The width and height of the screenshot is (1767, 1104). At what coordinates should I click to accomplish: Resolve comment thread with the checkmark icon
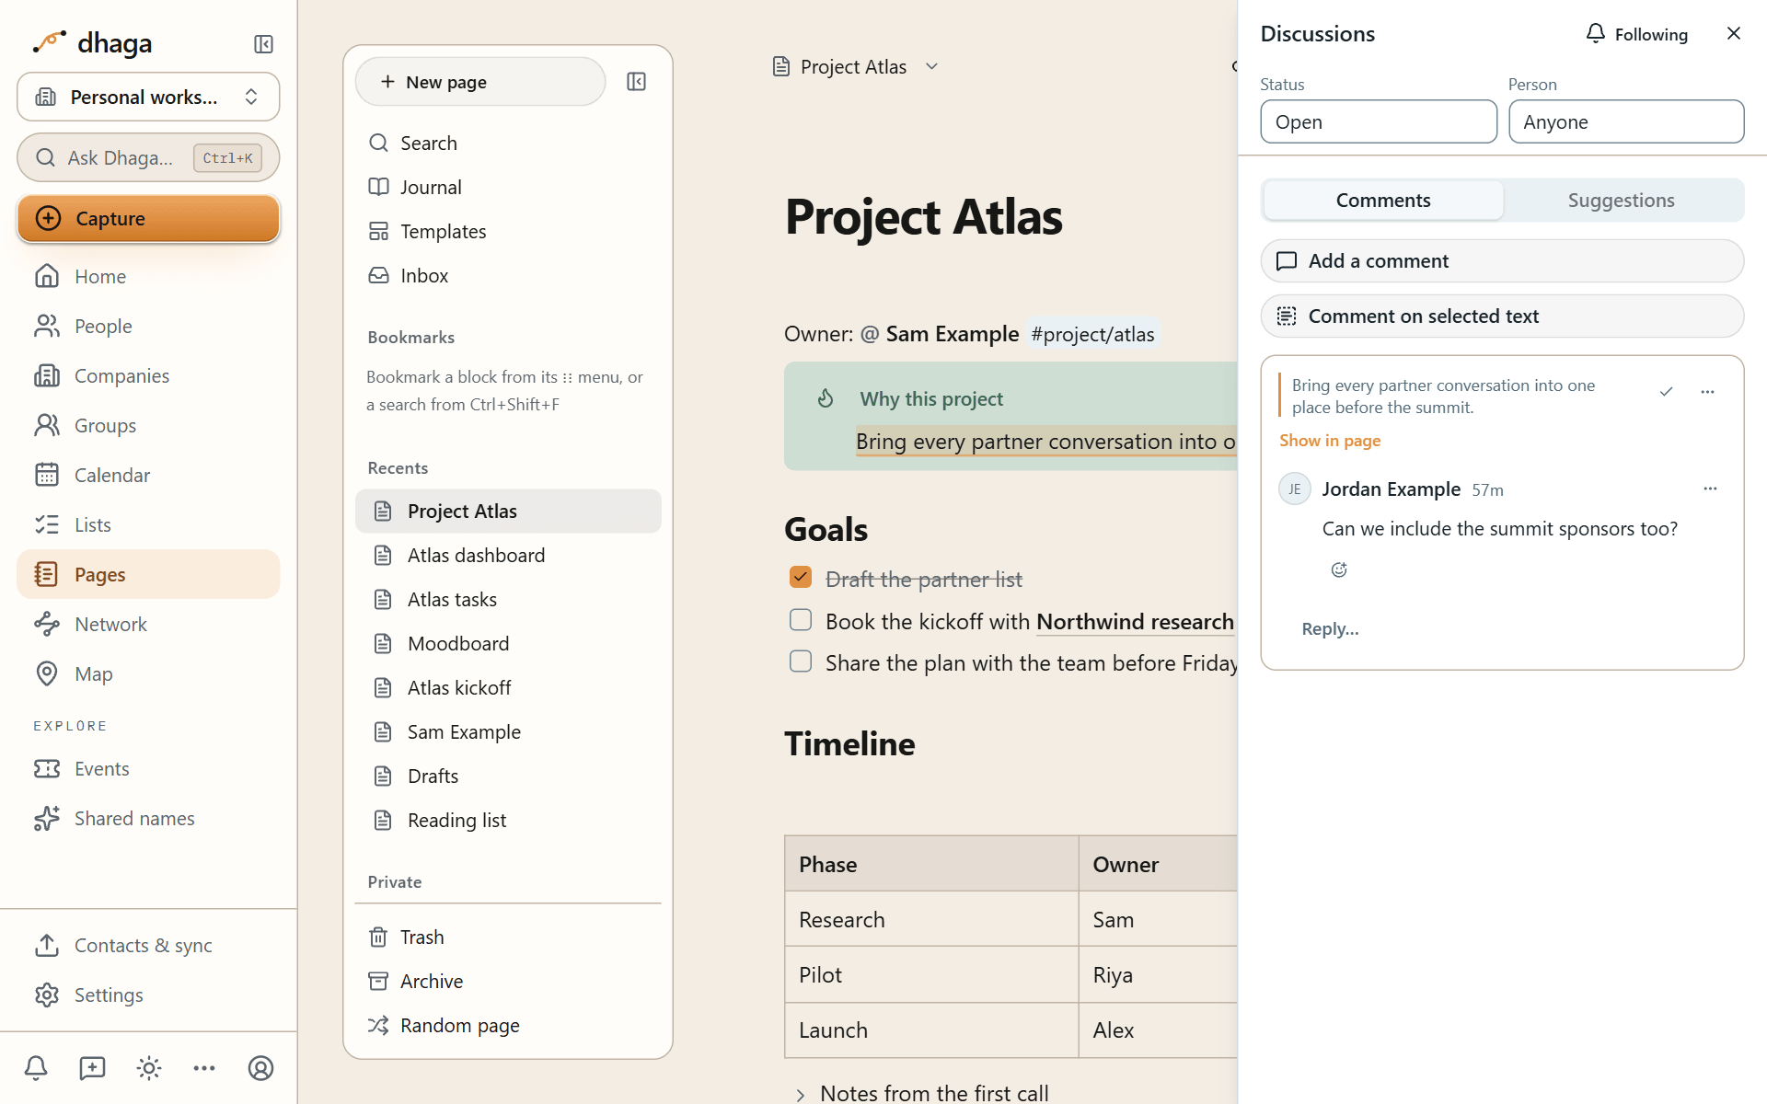click(x=1666, y=392)
